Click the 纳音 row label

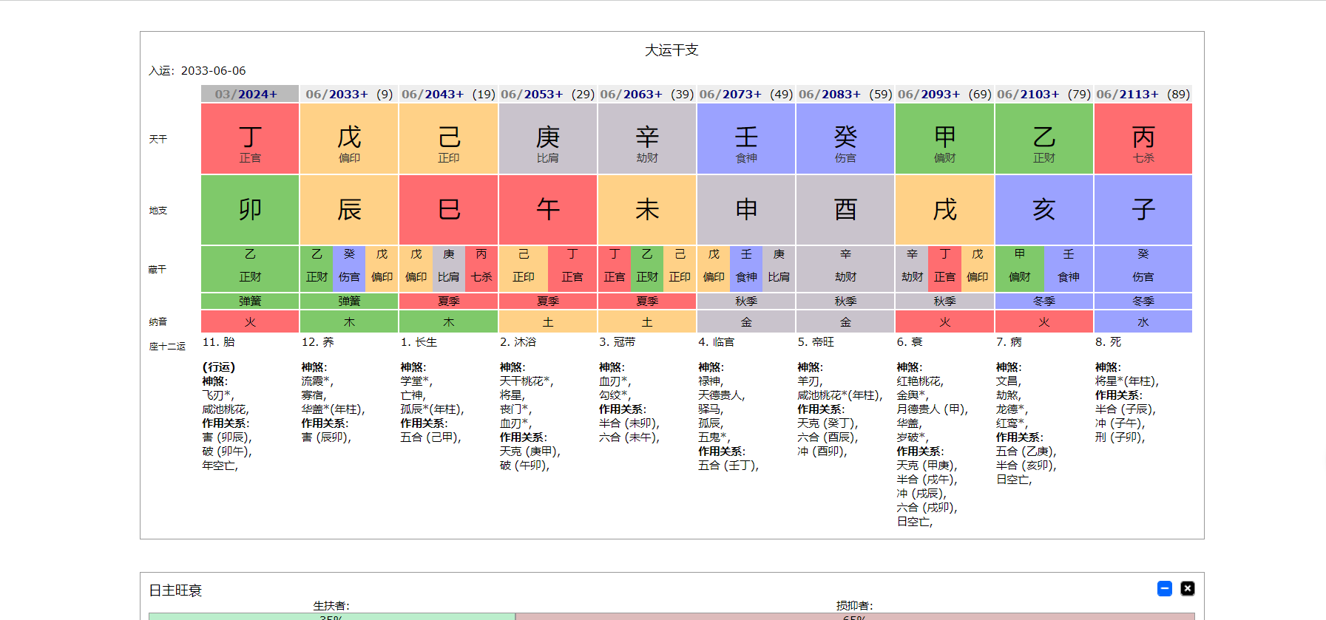click(x=158, y=322)
